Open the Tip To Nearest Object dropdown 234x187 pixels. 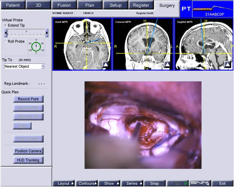coord(24,66)
